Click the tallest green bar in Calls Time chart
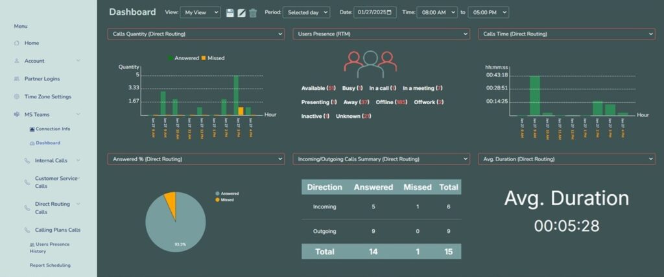 tap(535, 96)
